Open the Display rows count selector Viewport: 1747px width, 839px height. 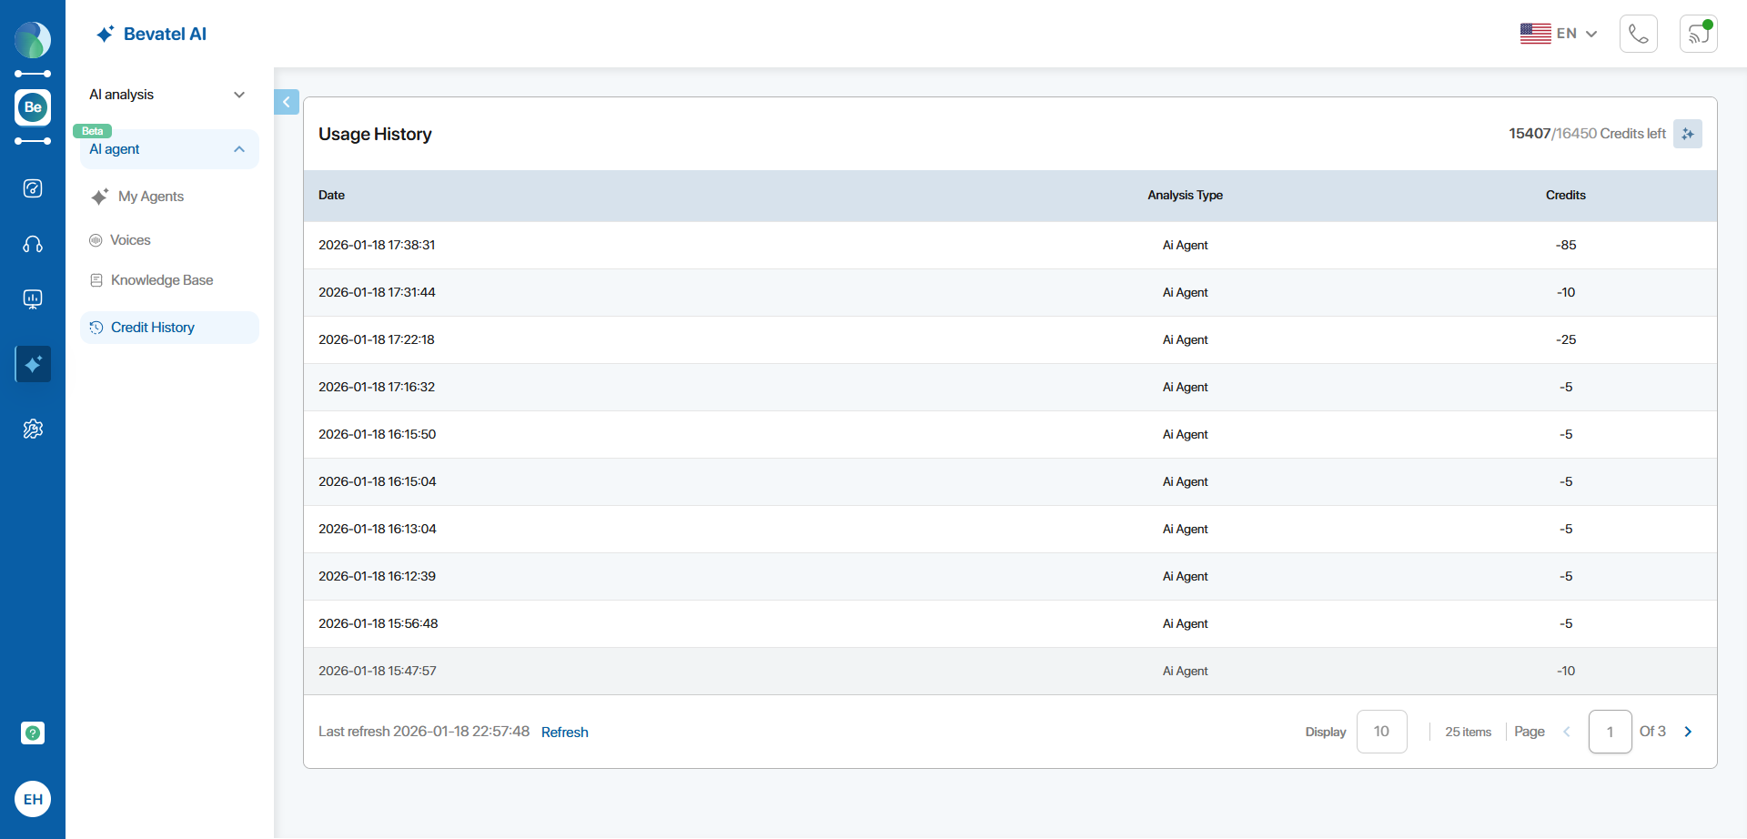pos(1381,732)
